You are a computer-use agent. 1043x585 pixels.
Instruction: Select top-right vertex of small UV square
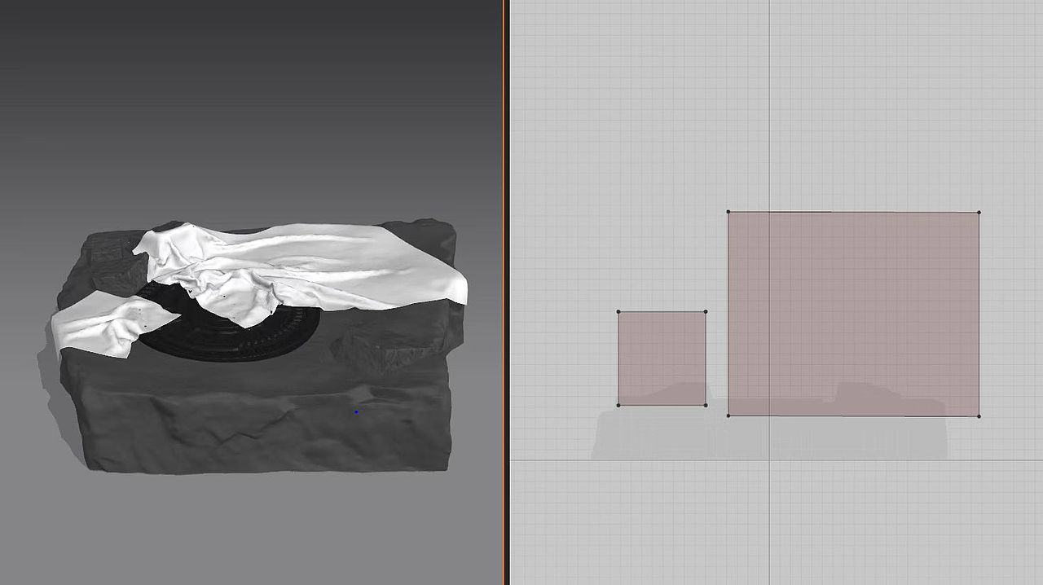click(705, 311)
